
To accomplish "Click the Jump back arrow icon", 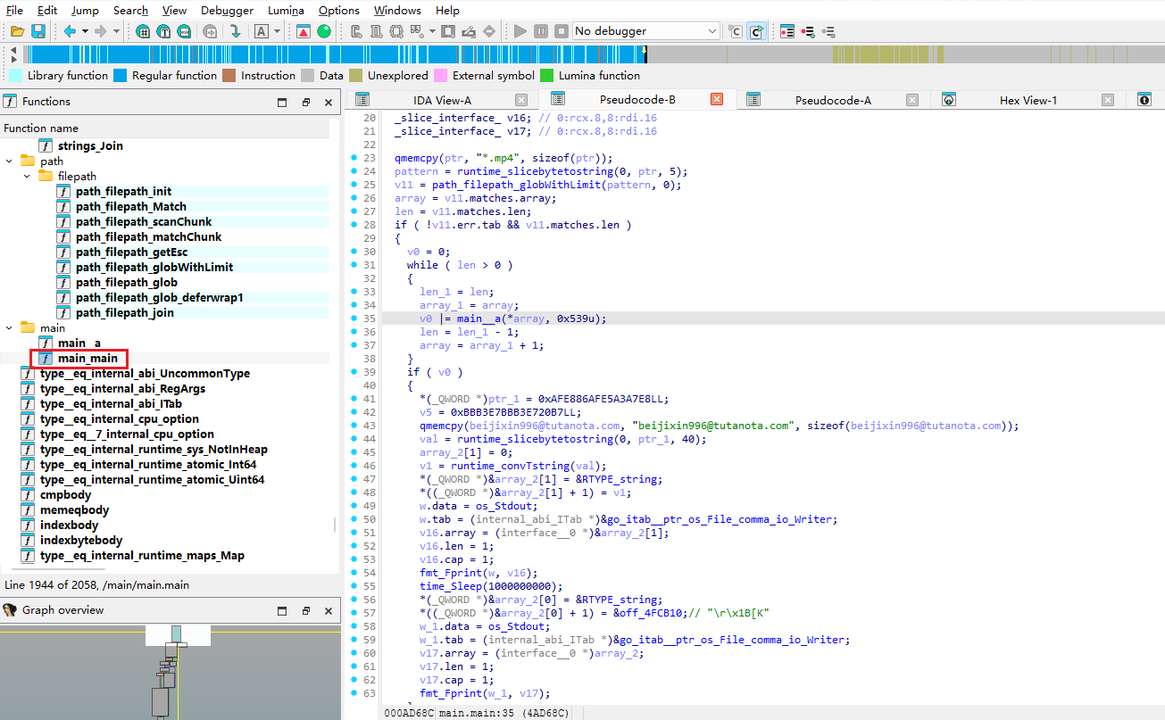I will point(70,31).
